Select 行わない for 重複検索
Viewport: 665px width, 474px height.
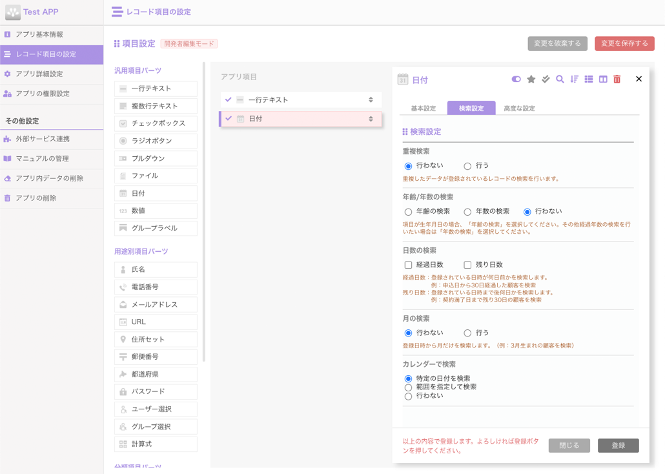(409, 166)
